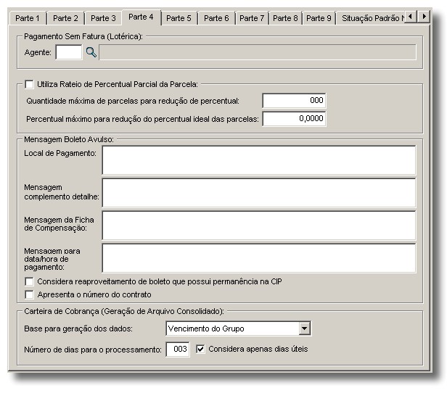Check Considera reaproveitamento de boleto na CIP
447x409 pixels.
[x=29, y=281]
